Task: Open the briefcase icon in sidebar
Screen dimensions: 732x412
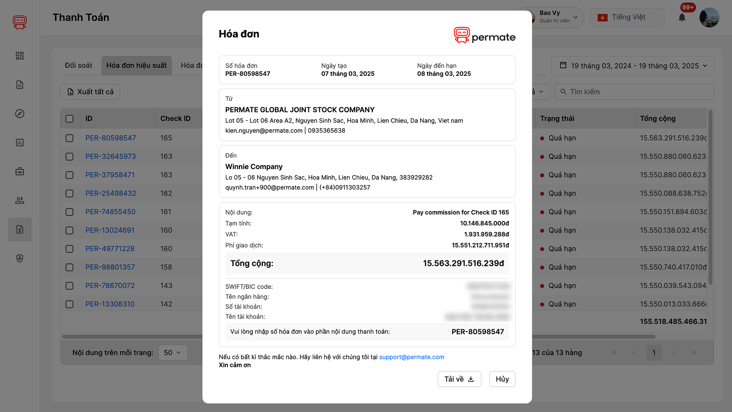Action: point(19,172)
